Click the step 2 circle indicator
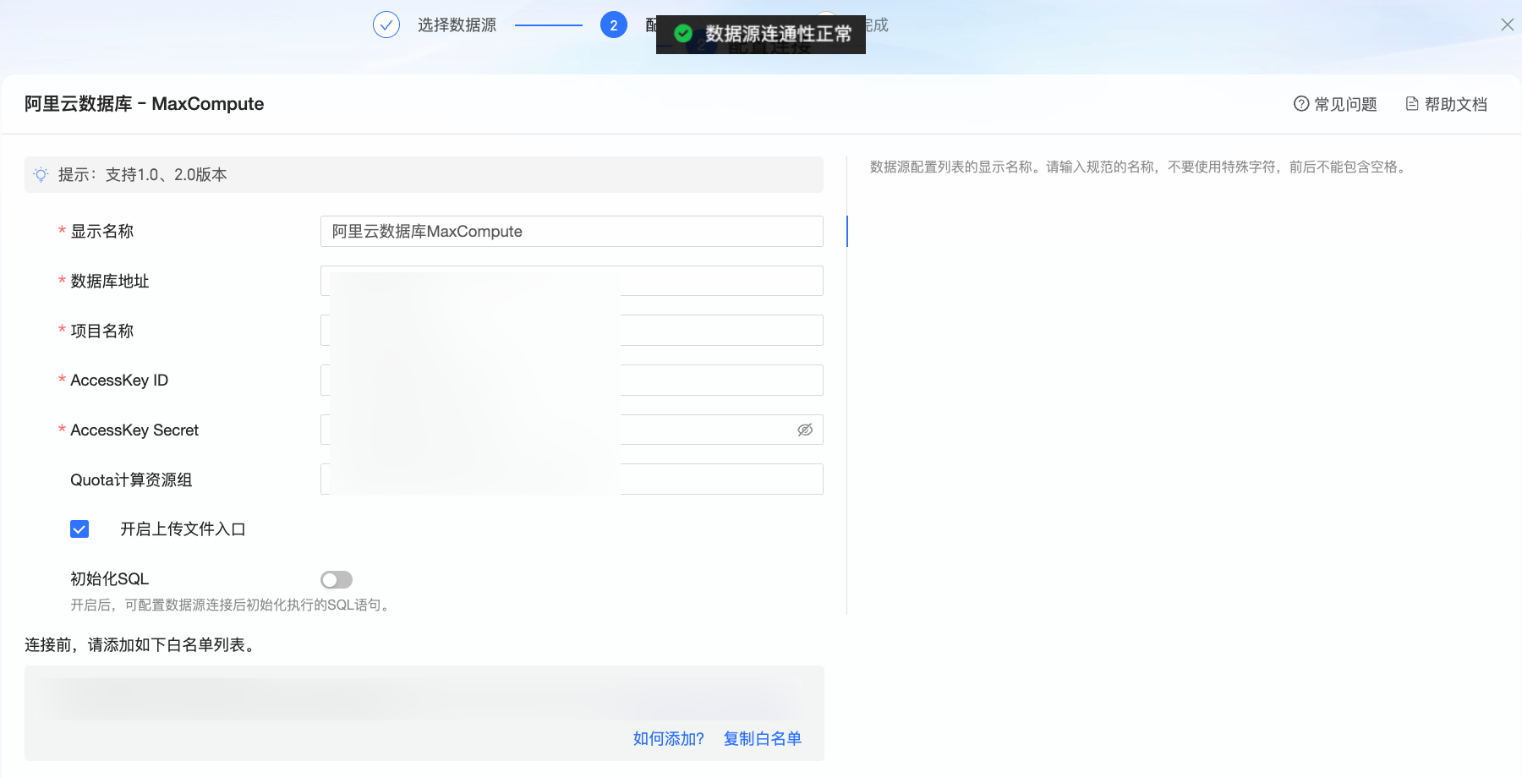This screenshot has height=778, width=1522. [614, 25]
